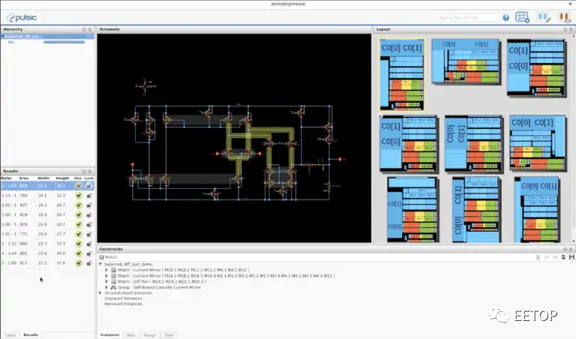Screen dimensions: 576x339
Task: Float the Schematic-side Hierarchy panel
Action: click(84, 29)
